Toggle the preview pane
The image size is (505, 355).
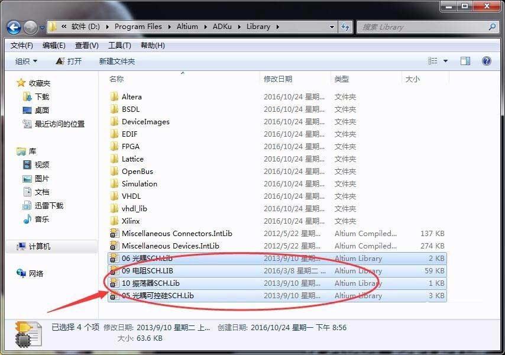[465, 61]
